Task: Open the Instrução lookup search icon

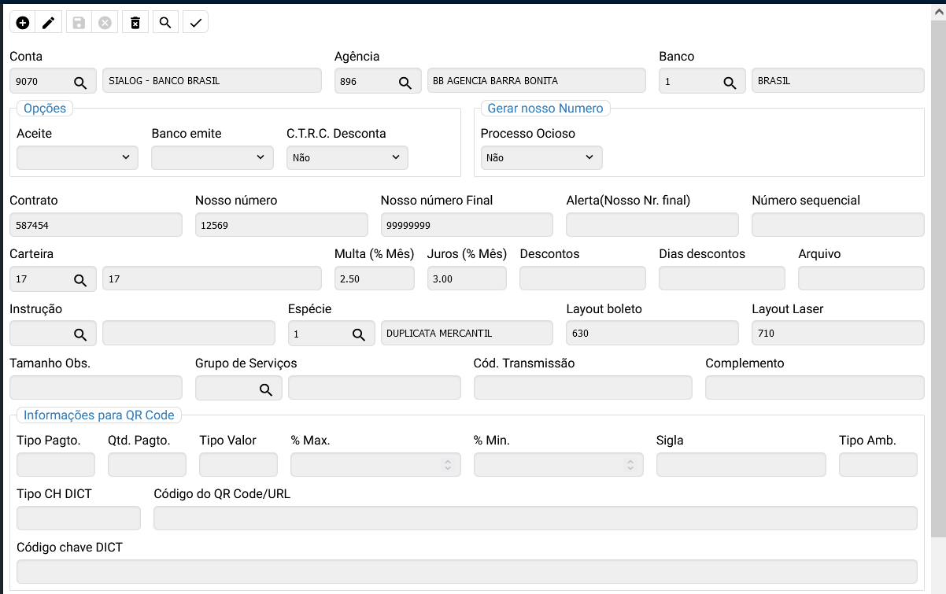Action: [80, 334]
